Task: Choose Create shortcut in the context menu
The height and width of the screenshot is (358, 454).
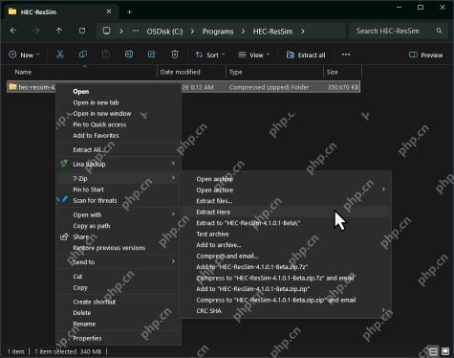Action: click(x=95, y=302)
